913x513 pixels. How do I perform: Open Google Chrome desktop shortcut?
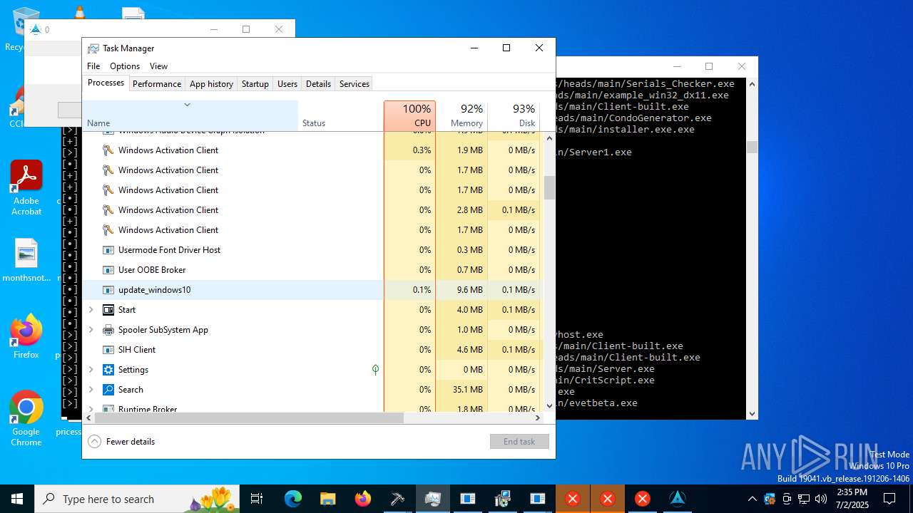(26, 418)
